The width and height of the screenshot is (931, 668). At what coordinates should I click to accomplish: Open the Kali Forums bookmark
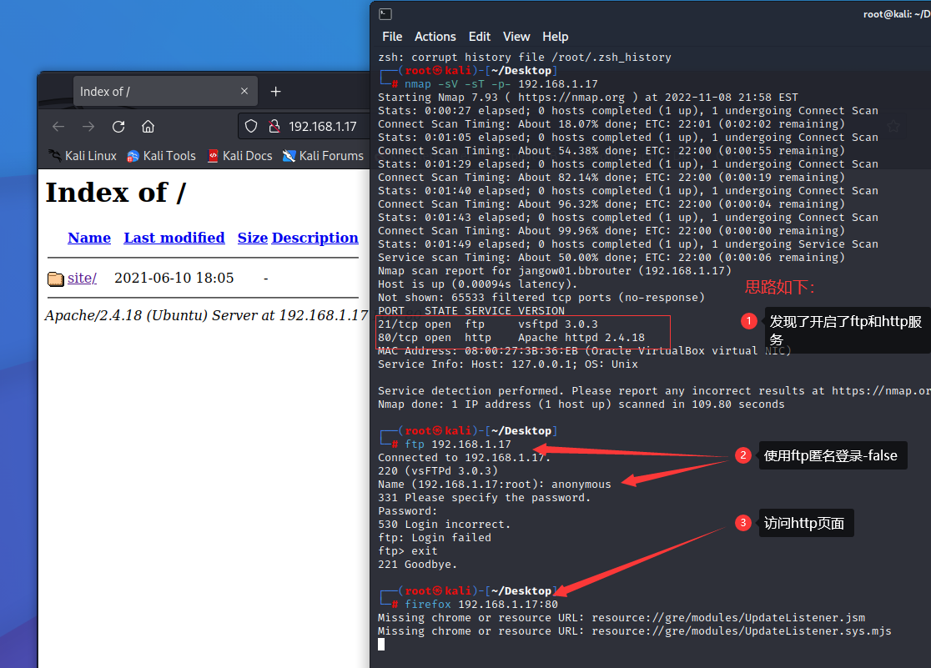(324, 156)
